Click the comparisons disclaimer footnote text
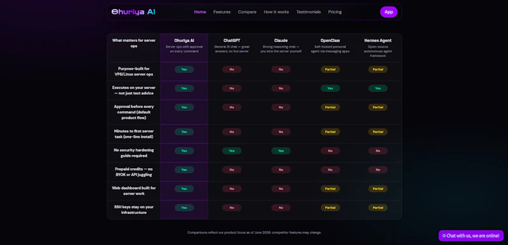This screenshot has width=508, height=245. coord(255,232)
